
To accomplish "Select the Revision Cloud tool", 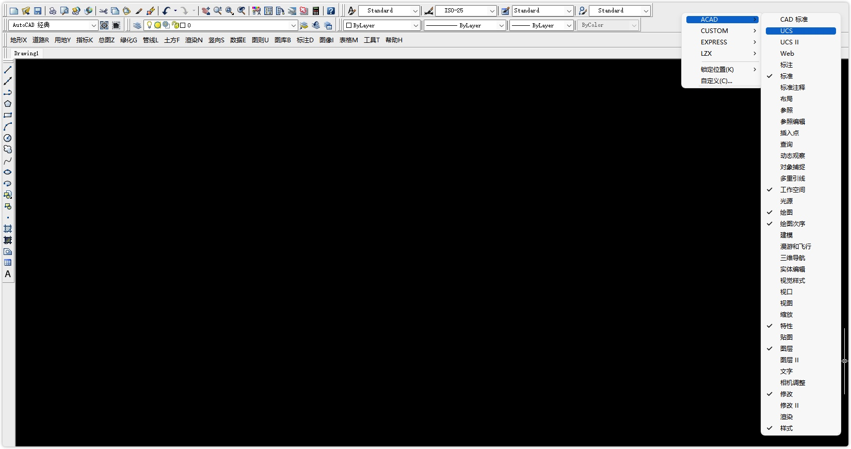I will point(8,149).
